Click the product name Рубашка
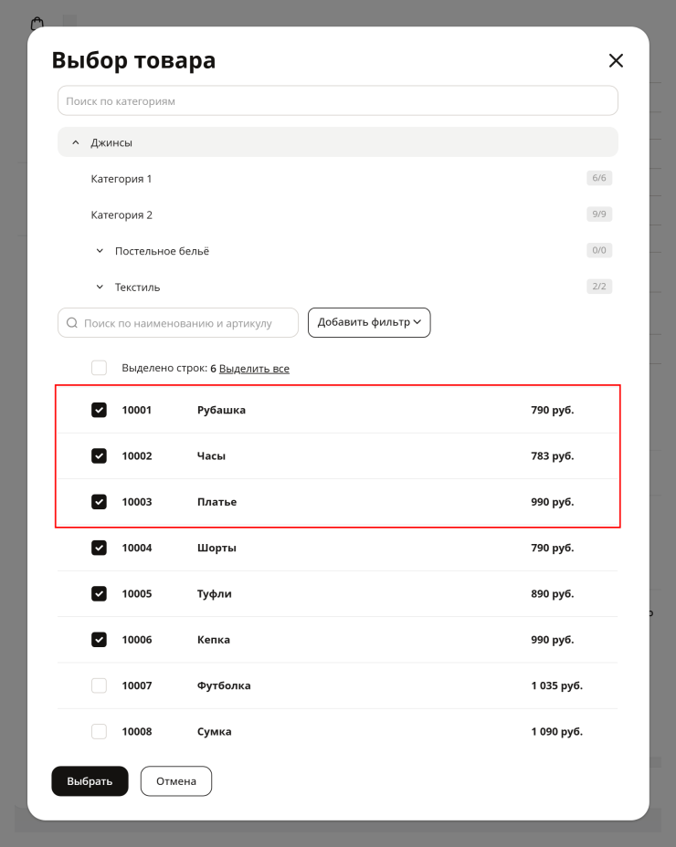The width and height of the screenshot is (676, 847). (x=221, y=410)
